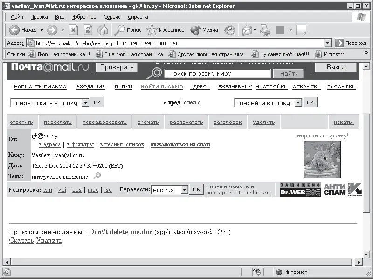Open the 'перейти в папку' dropdown
This screenshot has width=373, height=279.
(298, 103)
